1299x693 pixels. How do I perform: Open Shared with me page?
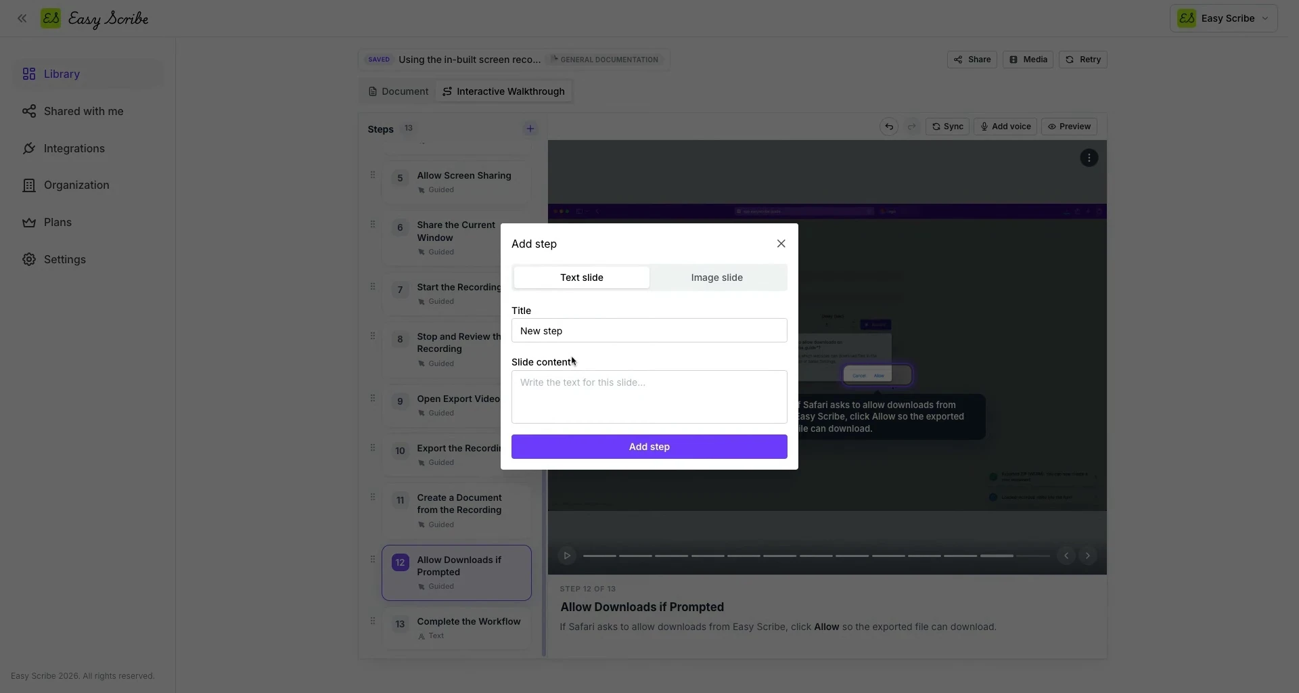point(89,111)
